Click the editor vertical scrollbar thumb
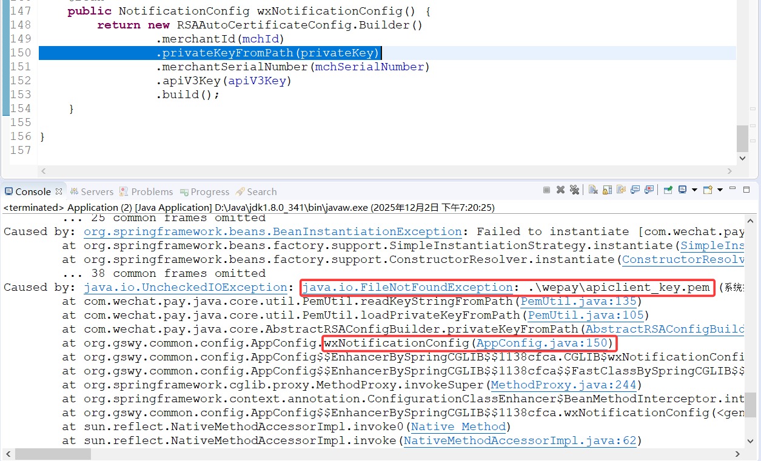Viewport: 761px width, 461px height. (743, 139)
